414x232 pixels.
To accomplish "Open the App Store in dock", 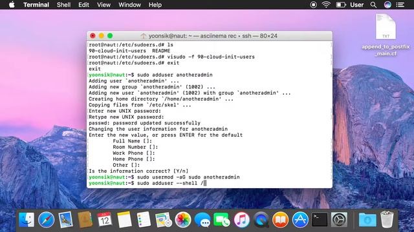I will tap(300, 219).
